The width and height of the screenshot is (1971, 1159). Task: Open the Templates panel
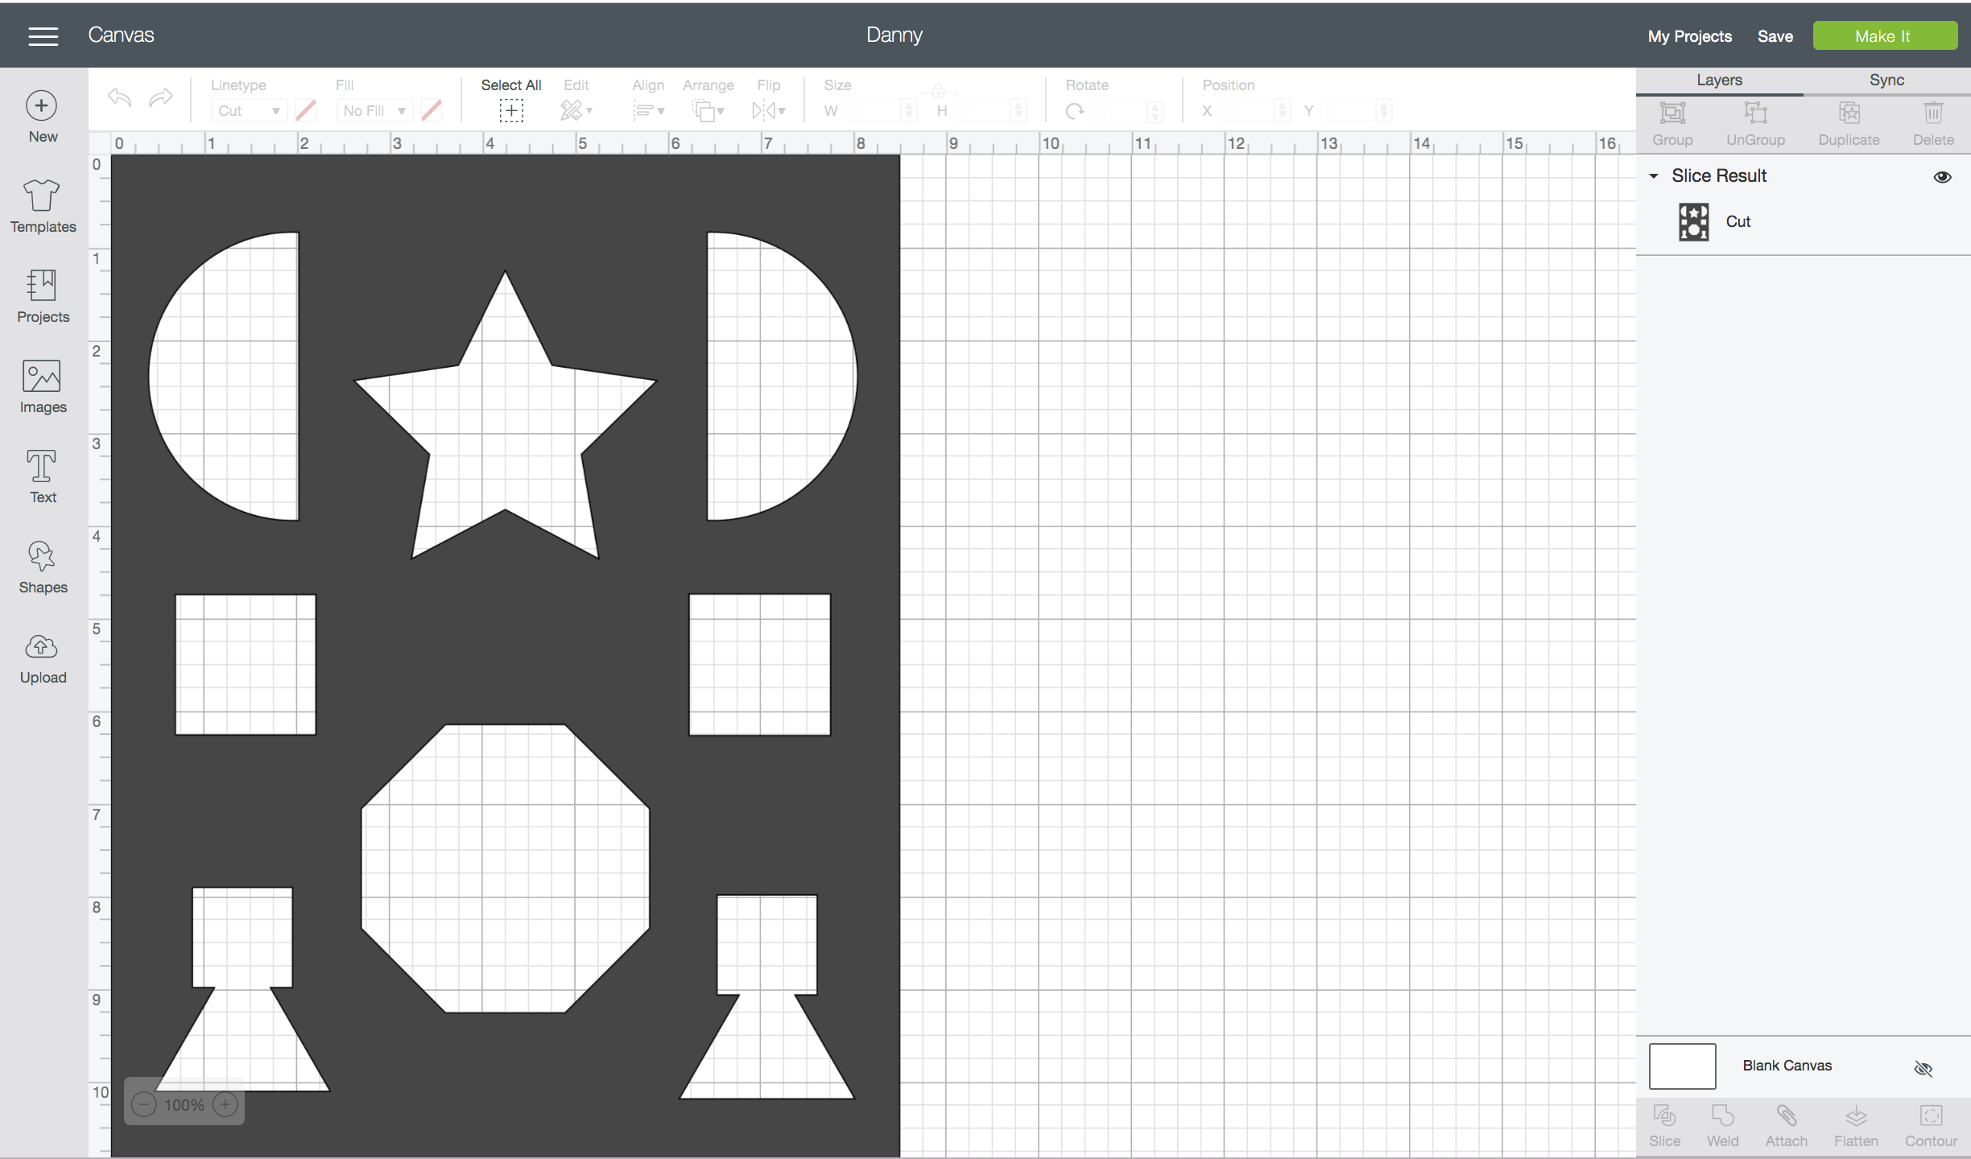tap(43, 206)
